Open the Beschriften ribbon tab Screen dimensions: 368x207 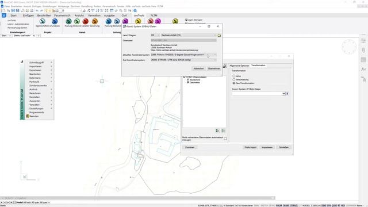44,16
